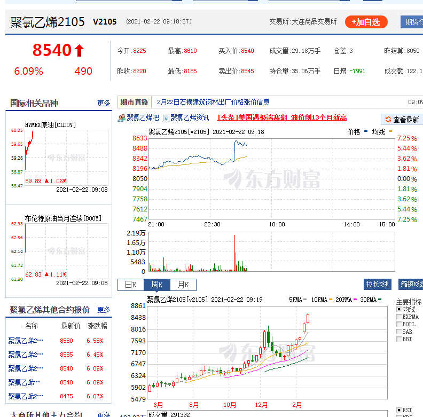Click the 最低 8185 value
Viewport: 423px width, 417px height.
[190, 71]
